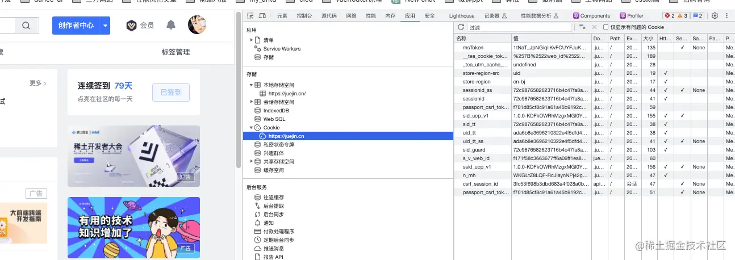Click 标签管理 on Juejin page
The width and height of the screenshot is (735, 260).
point(176,52)
